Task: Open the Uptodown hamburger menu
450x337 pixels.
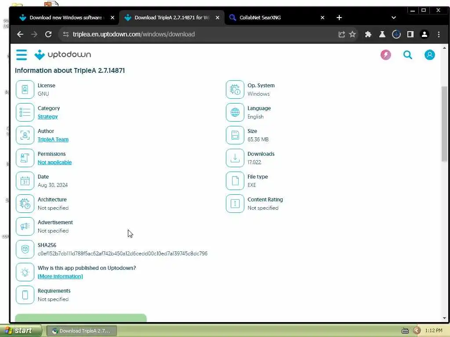Action: (x=22, y=55)
